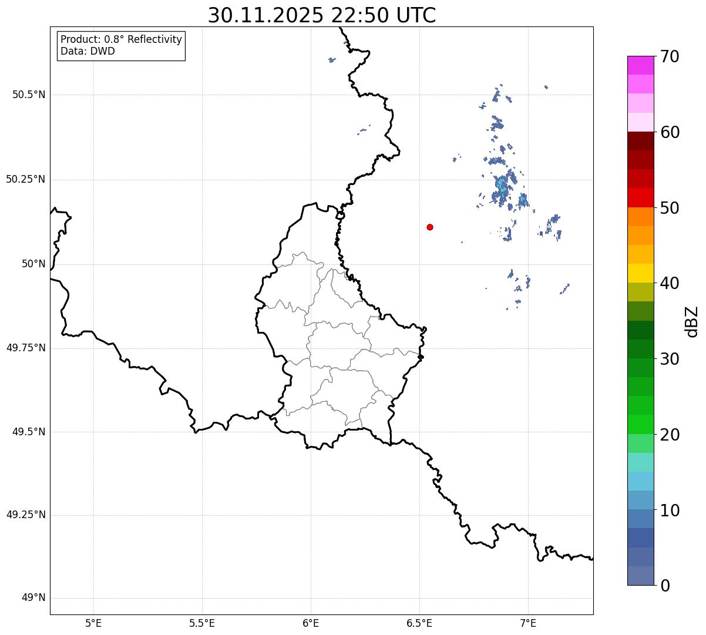
Task: Click the colorbar tick label 60
Action: [x=670, y=132]
